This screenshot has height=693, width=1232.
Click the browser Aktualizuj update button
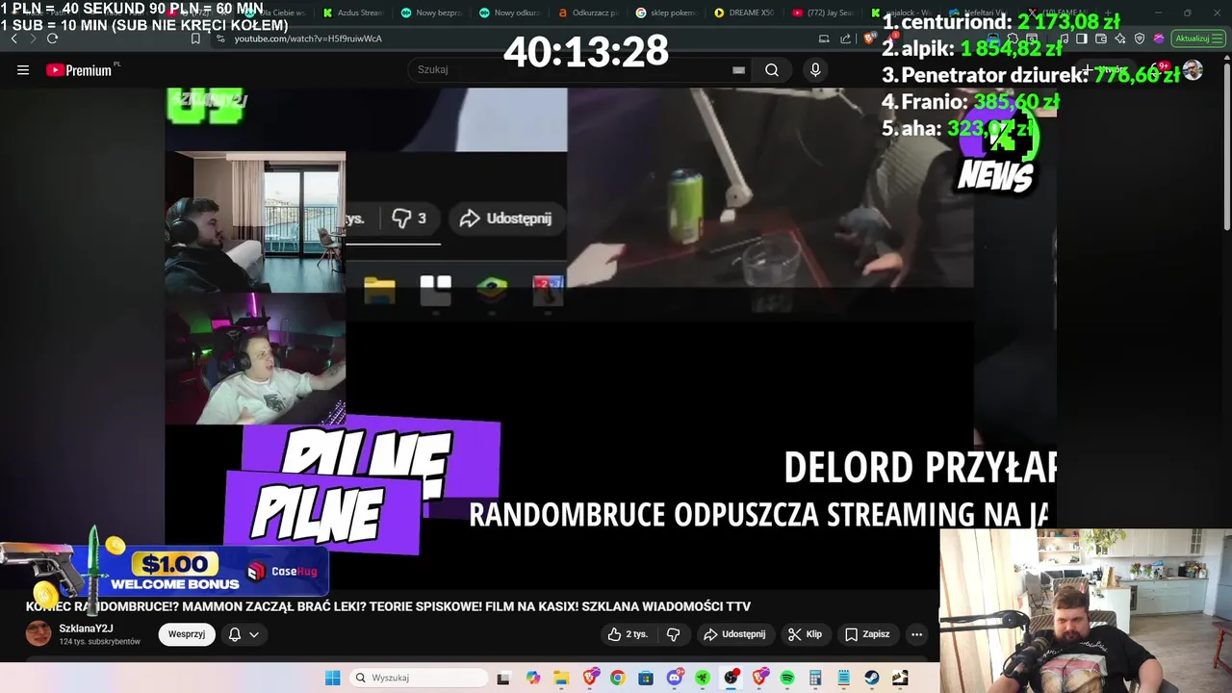(1197, 38)
